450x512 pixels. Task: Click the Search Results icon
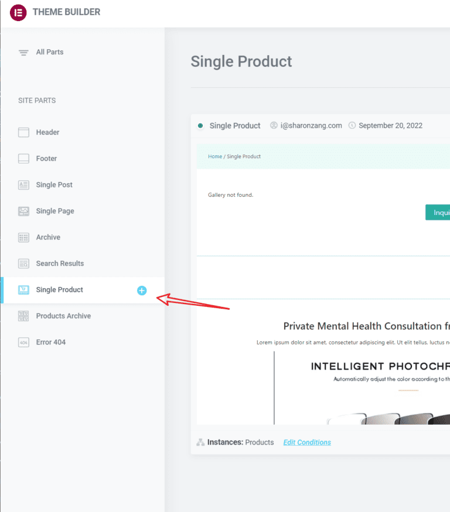click(x=23, y=264)
